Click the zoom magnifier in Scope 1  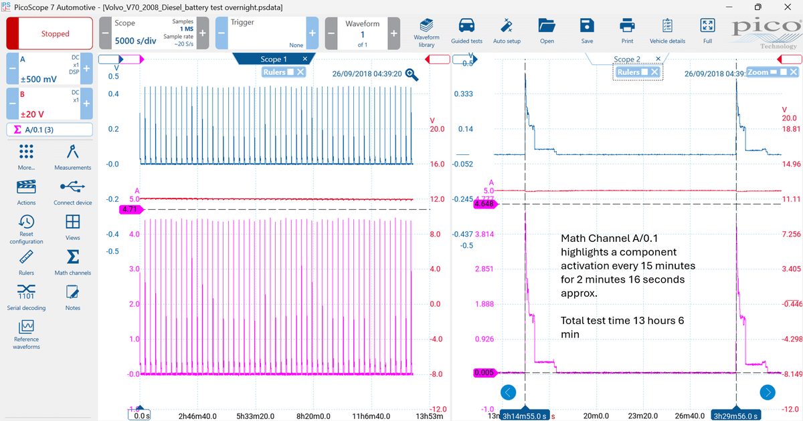coord(412,74)
